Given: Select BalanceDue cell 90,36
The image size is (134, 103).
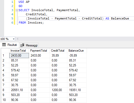Looking at the screenshot, I should (77, 100).
